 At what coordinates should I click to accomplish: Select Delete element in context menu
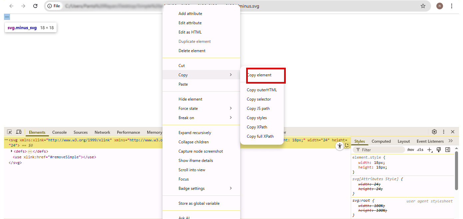pyautogui.click(x=192, y=51)
